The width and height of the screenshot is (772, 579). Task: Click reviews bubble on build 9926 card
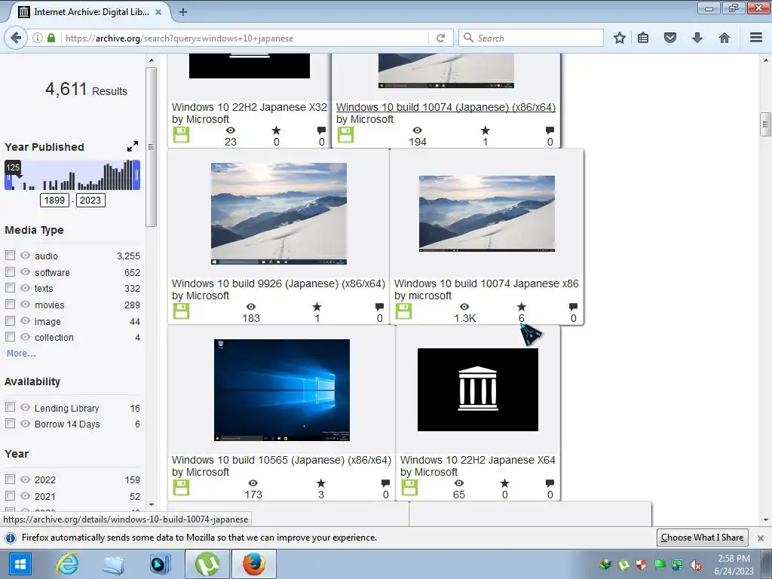379,307
